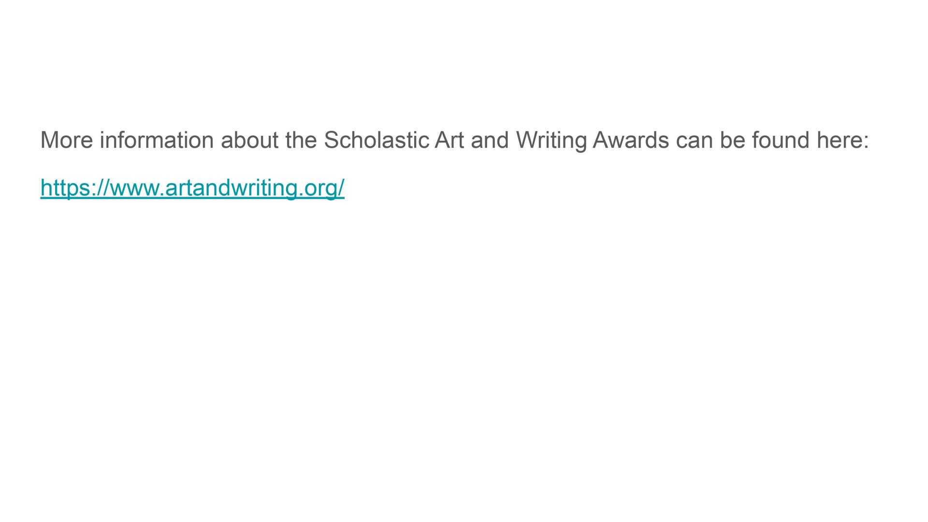
Task: Click the word 'More' at sentence start
Action: (x=66, y=140)
